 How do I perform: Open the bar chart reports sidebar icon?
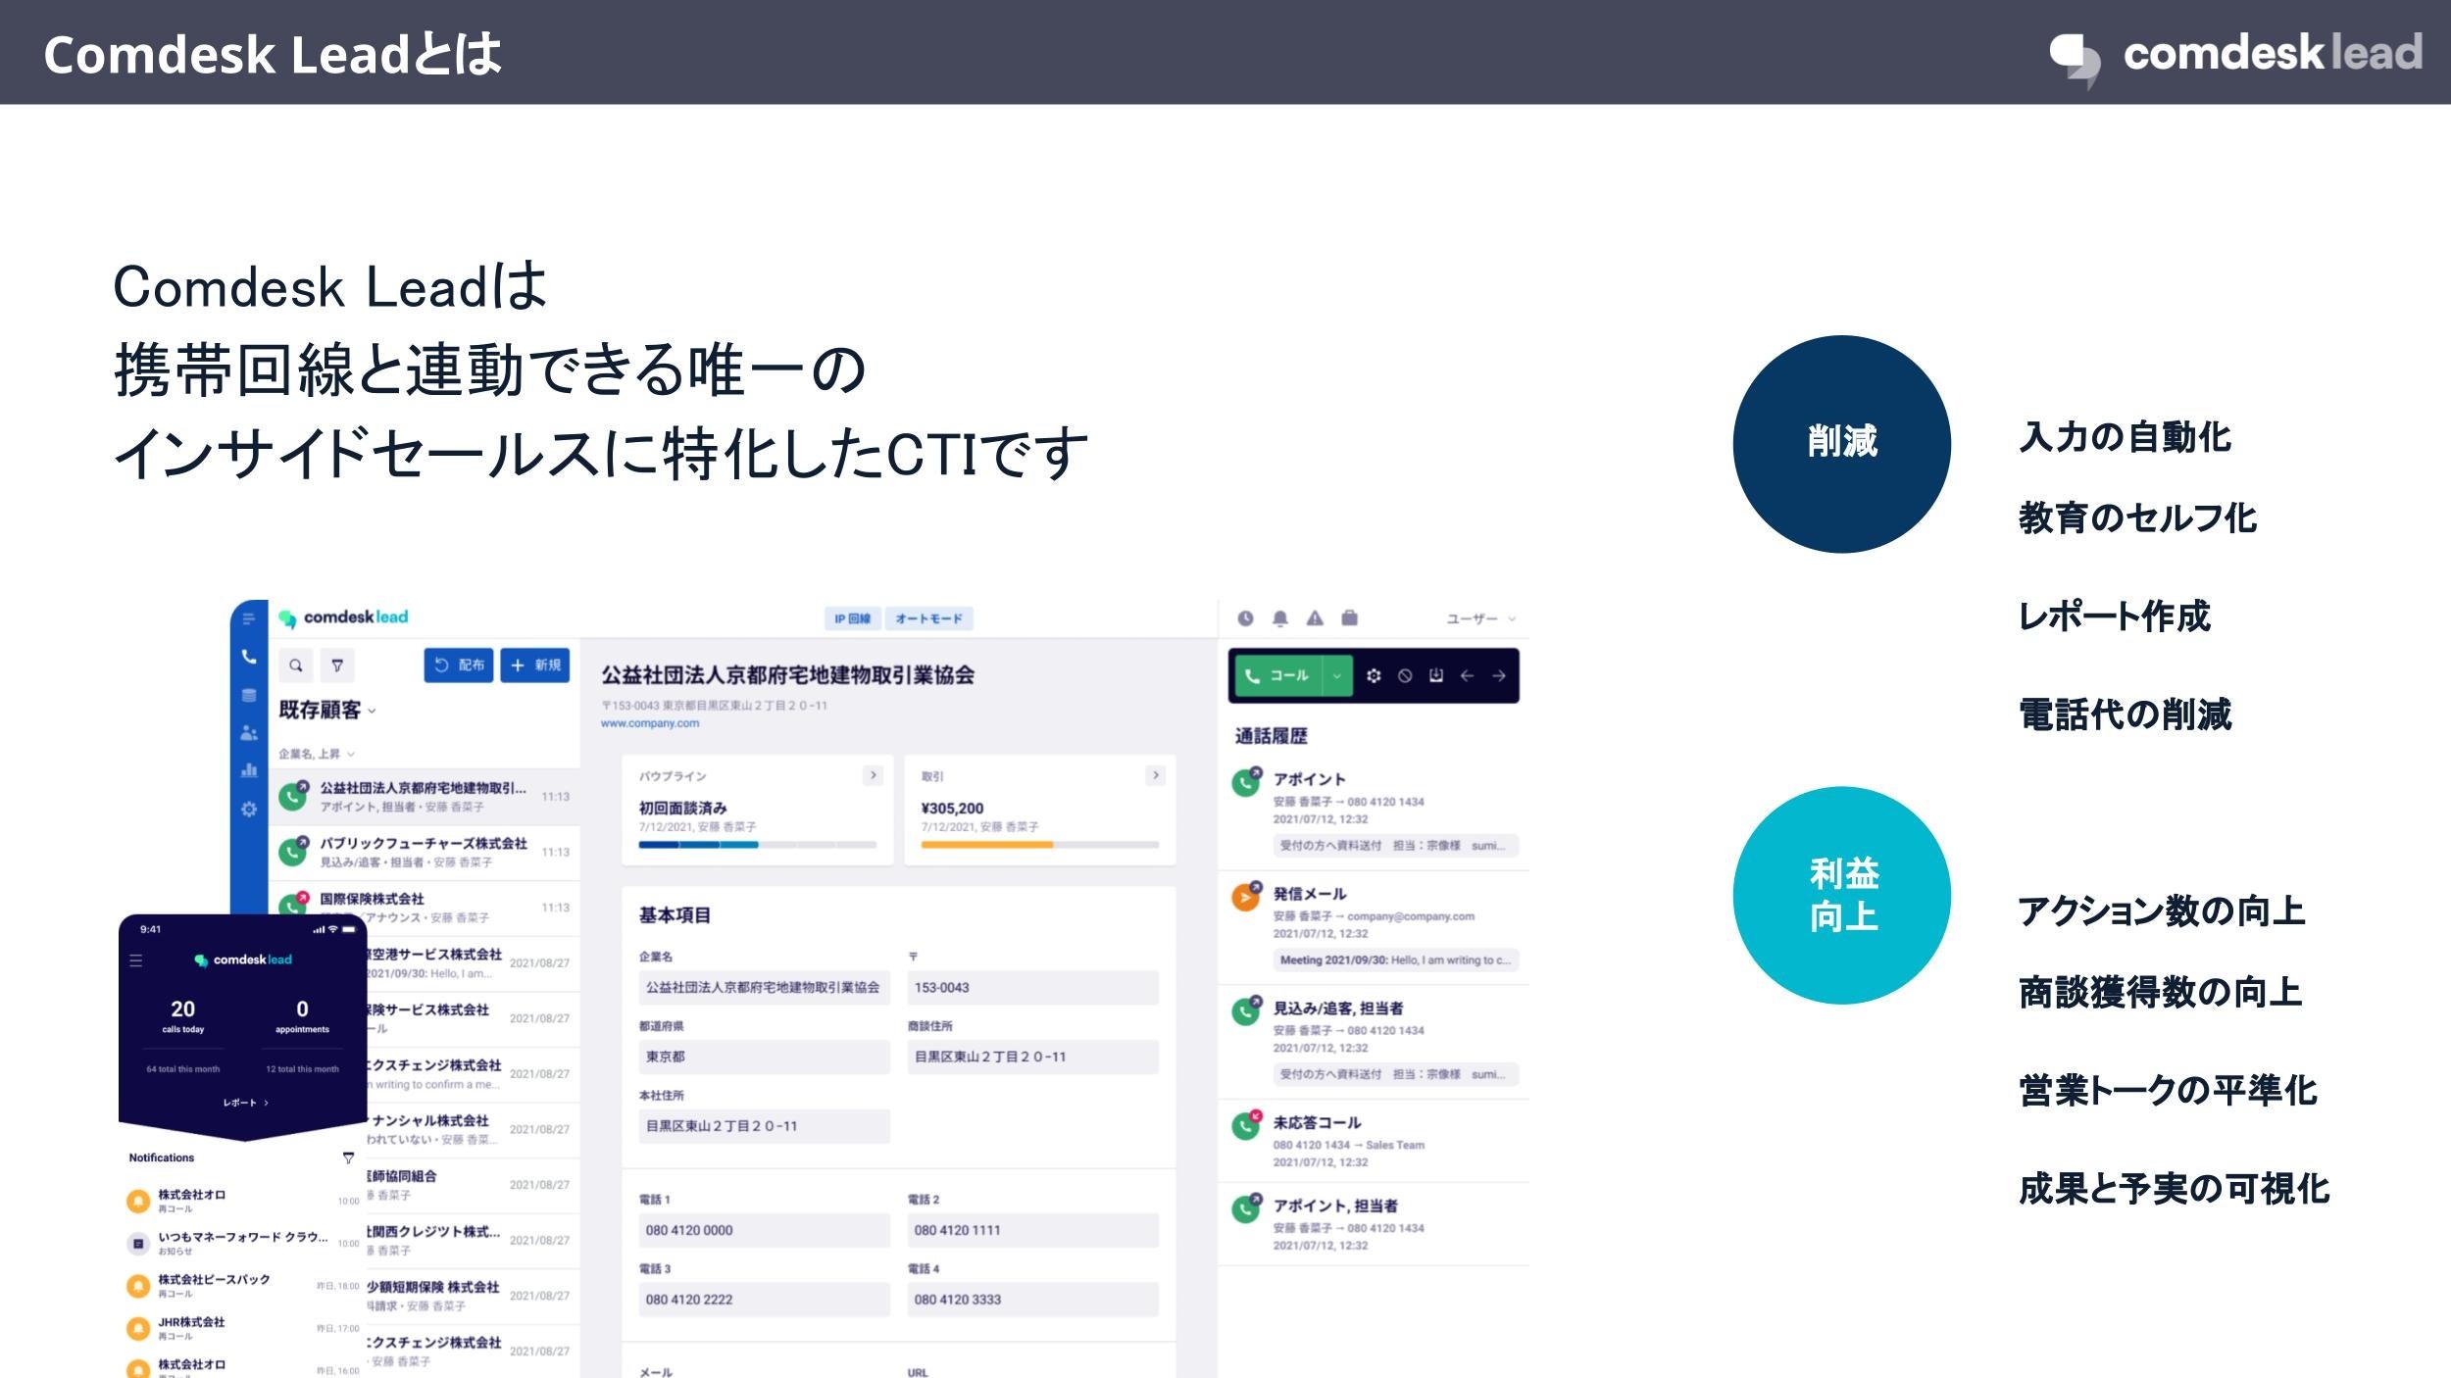(x=249, y=769)
